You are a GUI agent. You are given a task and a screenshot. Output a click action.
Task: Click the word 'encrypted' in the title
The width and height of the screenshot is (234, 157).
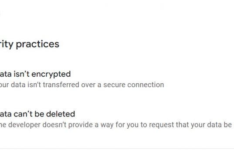click(51, 75)
